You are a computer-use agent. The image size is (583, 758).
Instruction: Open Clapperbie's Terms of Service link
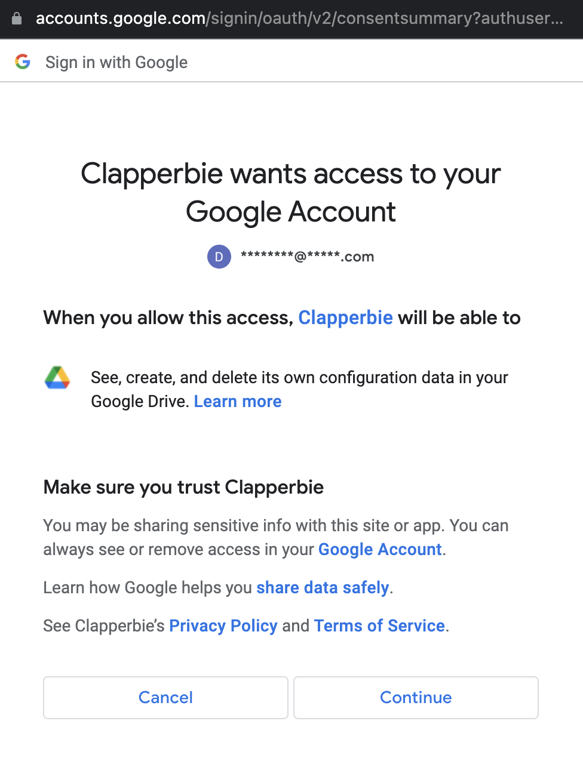379,625
